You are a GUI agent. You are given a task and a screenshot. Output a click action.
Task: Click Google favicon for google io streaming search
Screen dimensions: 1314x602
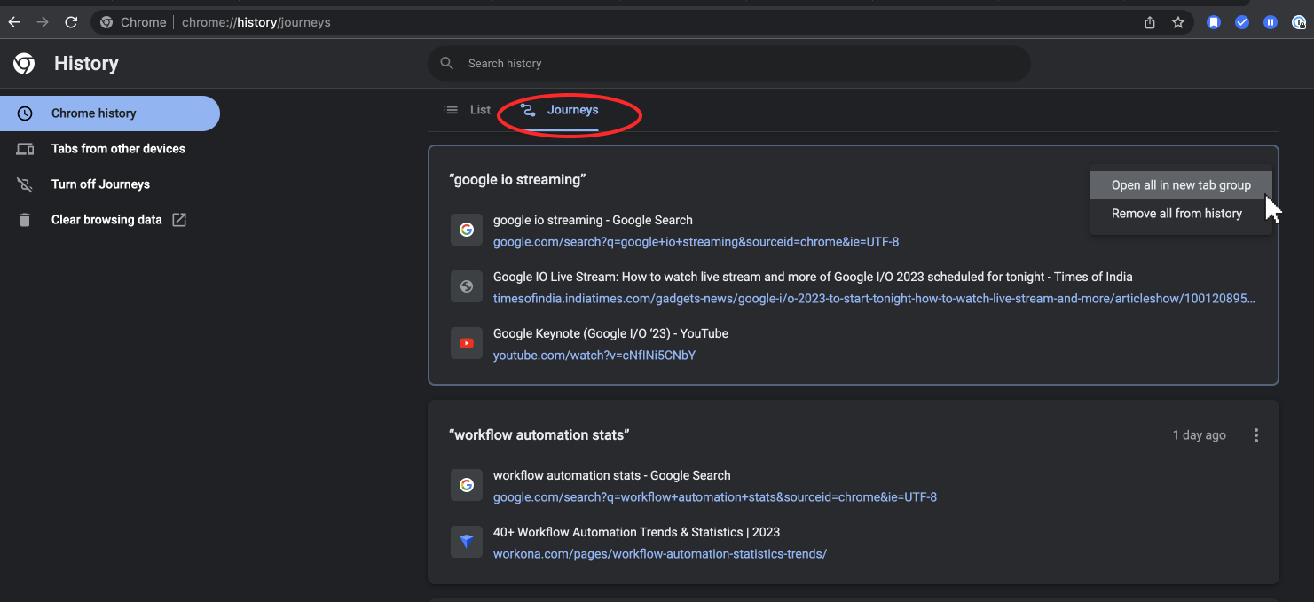(x=467, y=230)
